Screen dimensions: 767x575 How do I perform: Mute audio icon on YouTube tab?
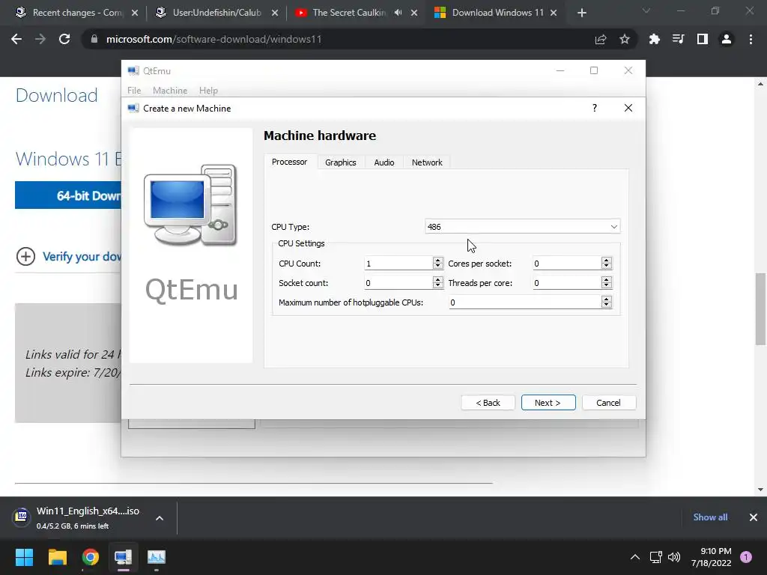pos(398,13)
